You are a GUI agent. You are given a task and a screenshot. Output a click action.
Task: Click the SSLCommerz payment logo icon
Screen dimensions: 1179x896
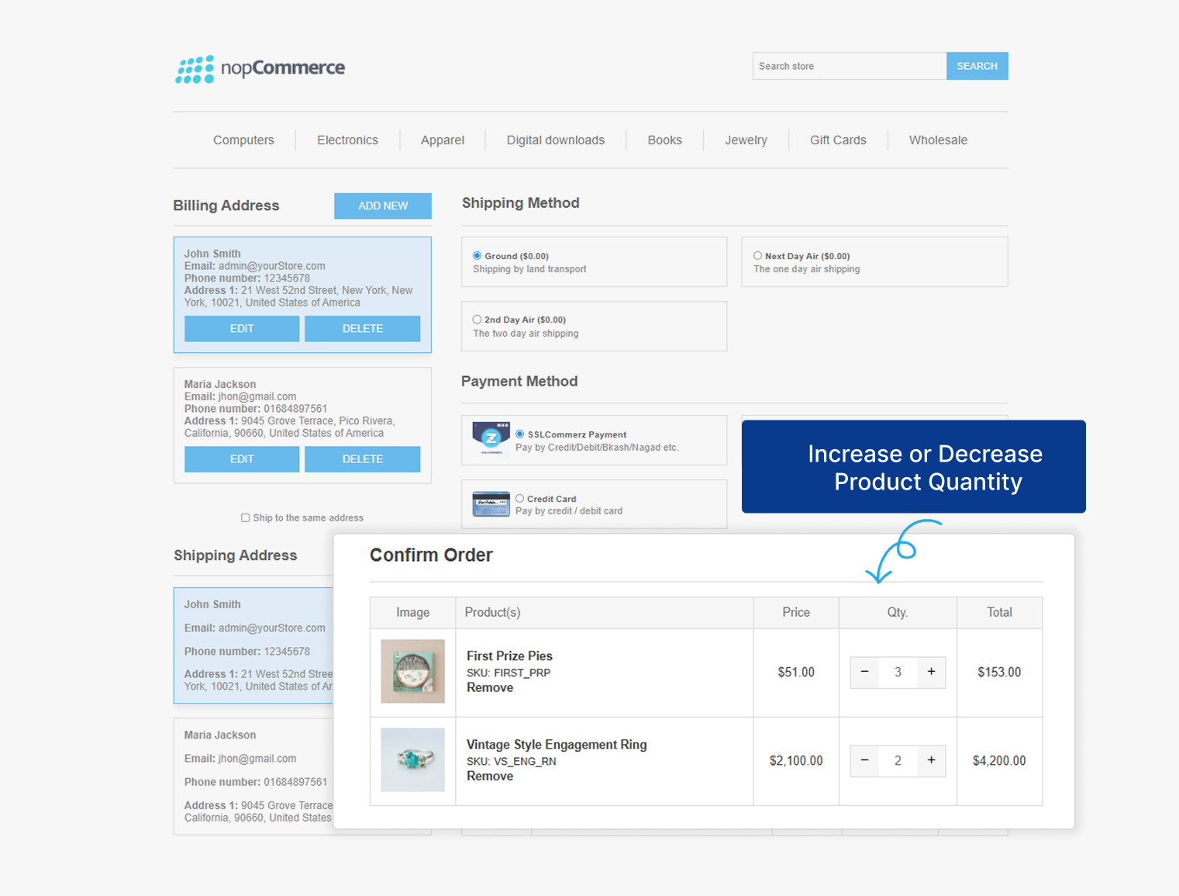[491, 439]
